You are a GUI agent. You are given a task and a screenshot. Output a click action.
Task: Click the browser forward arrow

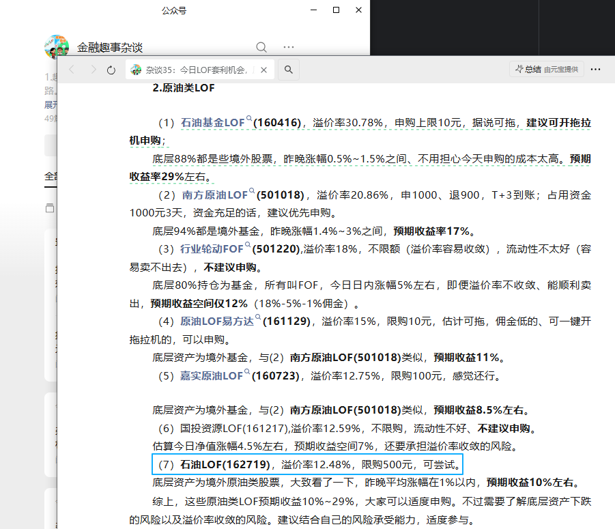tap(91, 70)
